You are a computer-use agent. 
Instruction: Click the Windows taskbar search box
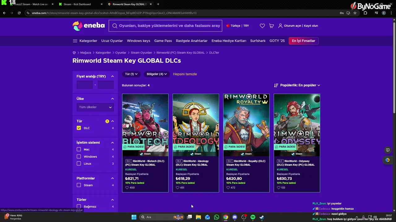161,217
